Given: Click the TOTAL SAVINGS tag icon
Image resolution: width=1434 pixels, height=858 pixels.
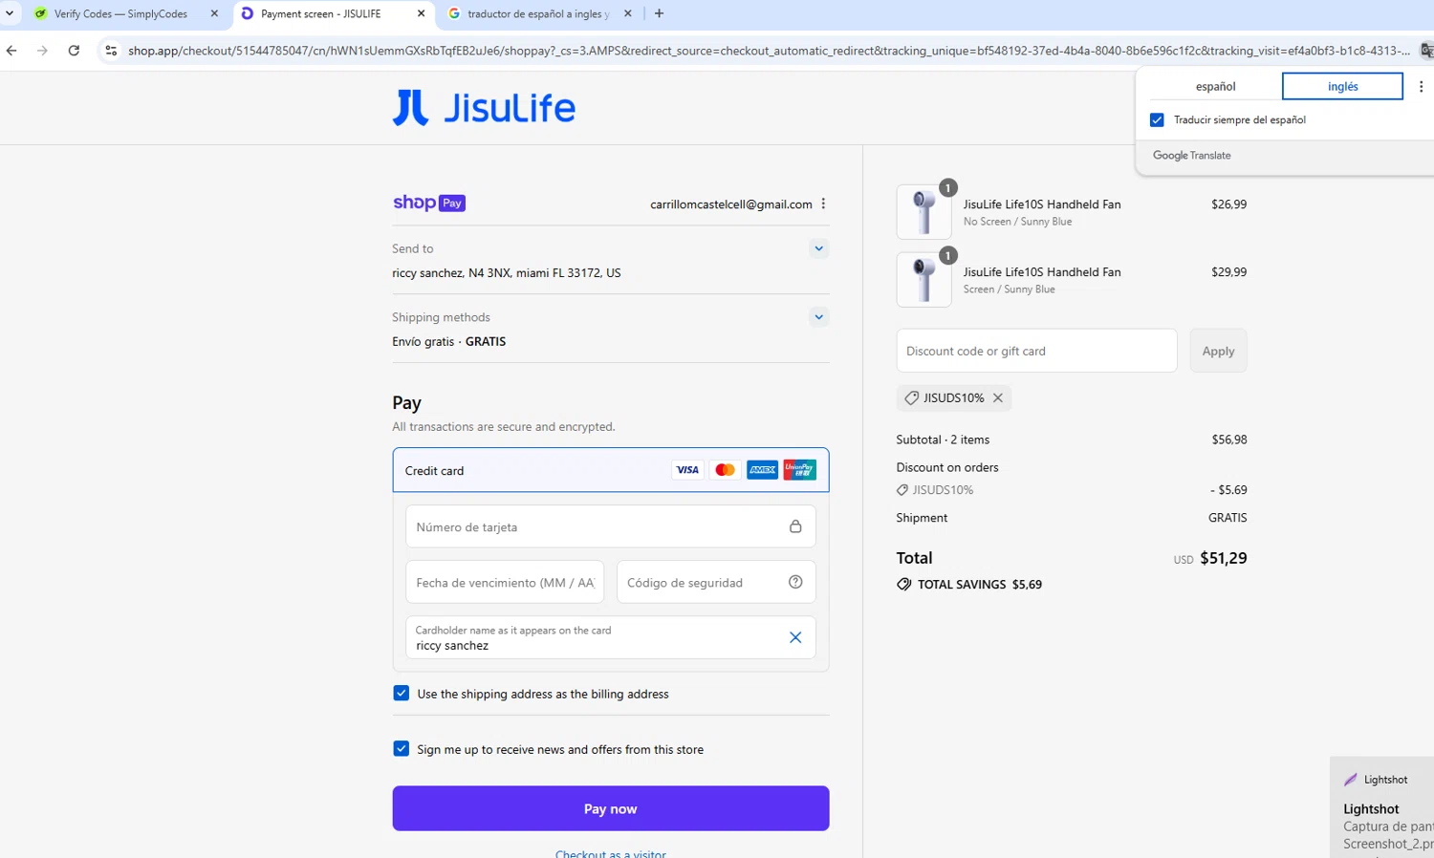Looking at the screenshot, I should [x=903, y=584].
